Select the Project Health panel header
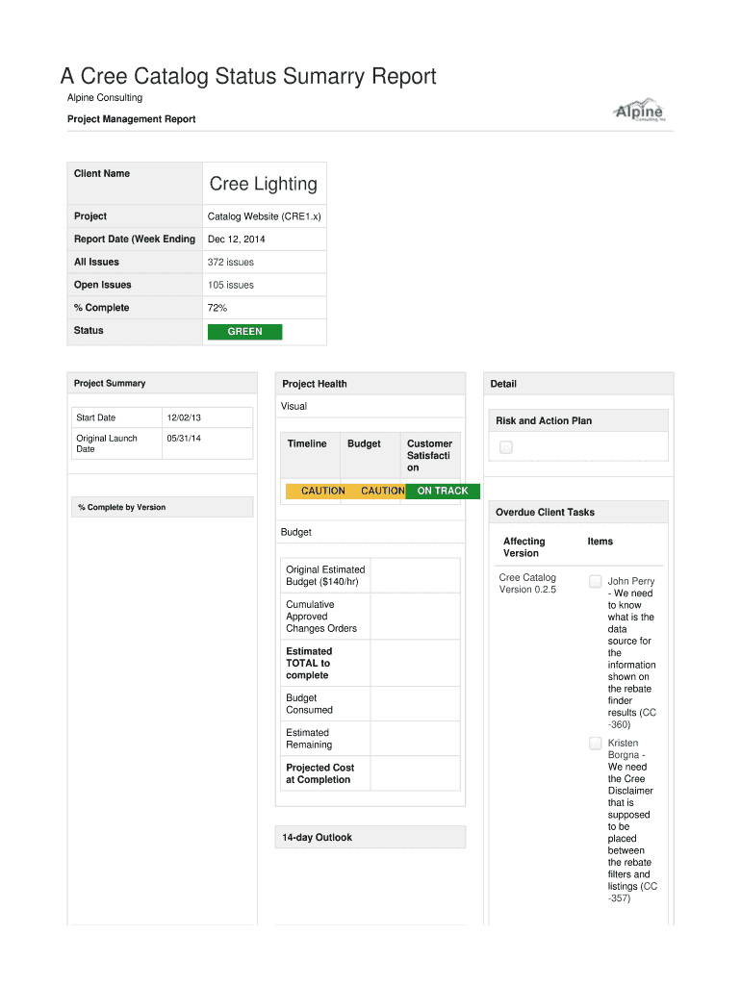This screenshot has height=985, width=741. click(370, 384)
